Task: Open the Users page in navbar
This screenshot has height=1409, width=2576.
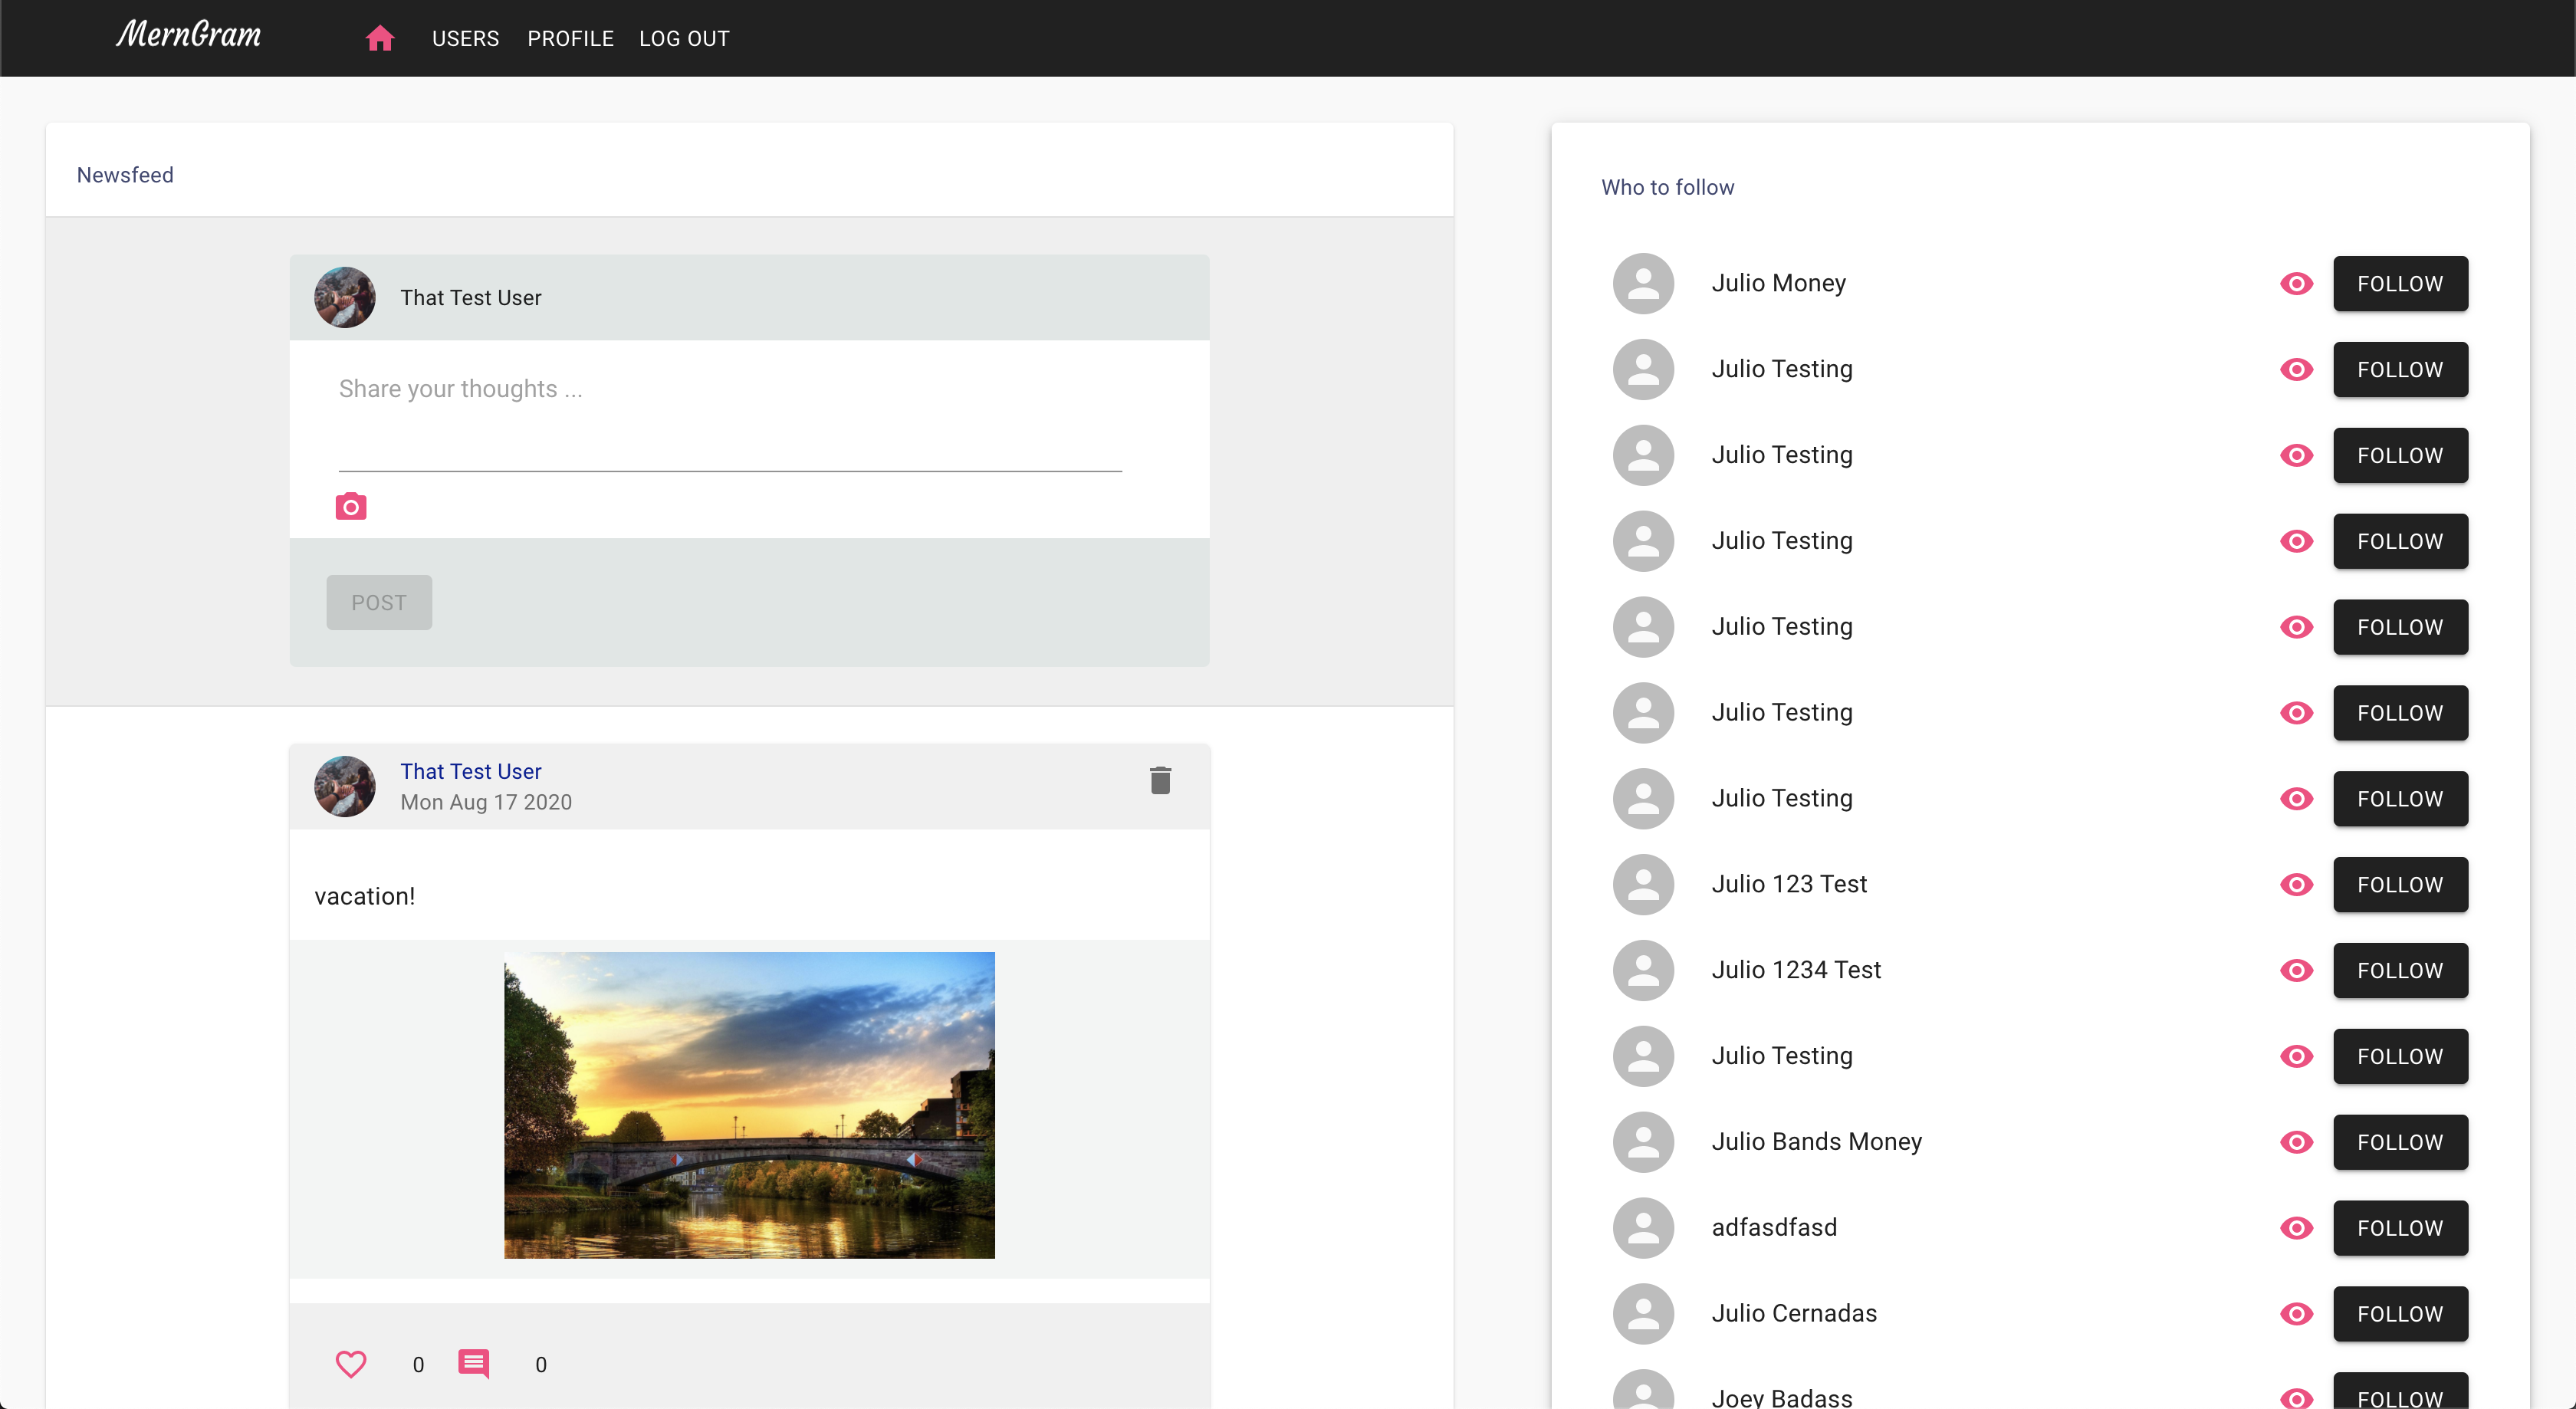Action: [465, 38]
